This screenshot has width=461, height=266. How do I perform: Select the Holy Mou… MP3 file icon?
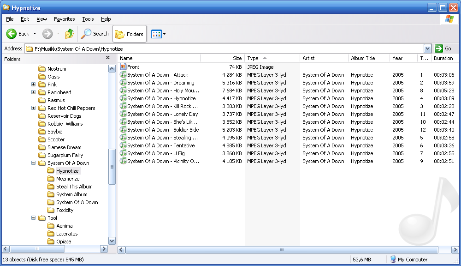[123, 90]
